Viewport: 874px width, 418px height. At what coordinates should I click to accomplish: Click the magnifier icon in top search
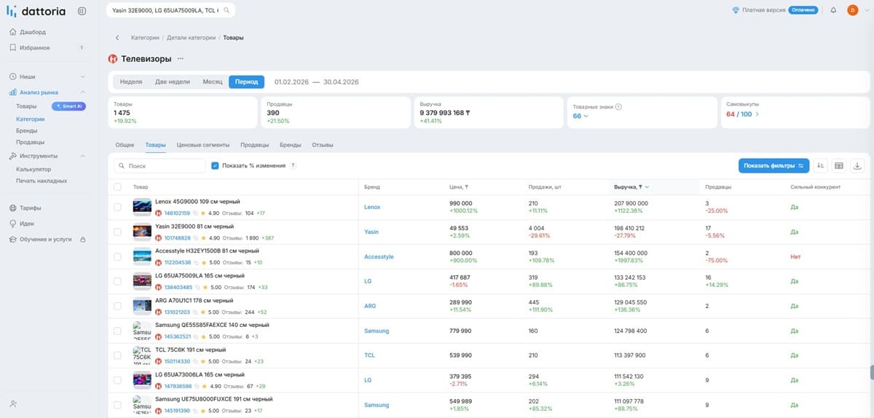[x=227, y=11]
